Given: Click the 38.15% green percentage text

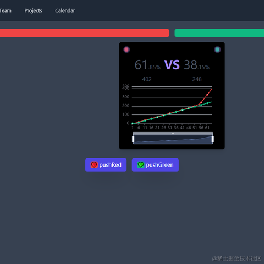Looking at the screenshot, I should pyautogui.click(x=196, y=65).
